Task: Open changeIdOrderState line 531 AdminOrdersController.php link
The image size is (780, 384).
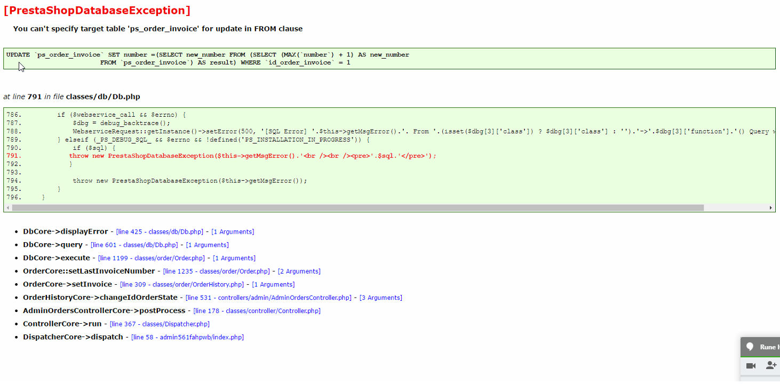Action: [268, 298]
